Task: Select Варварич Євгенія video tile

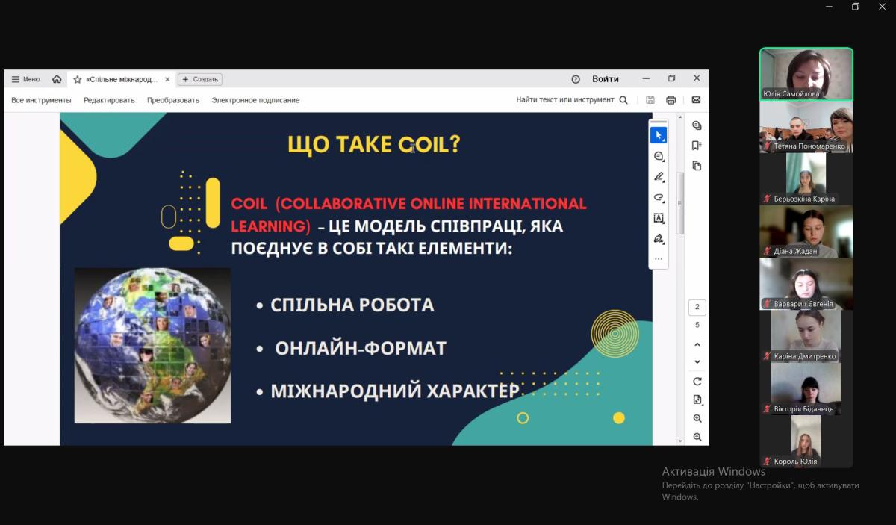Action: pos(806,284)
